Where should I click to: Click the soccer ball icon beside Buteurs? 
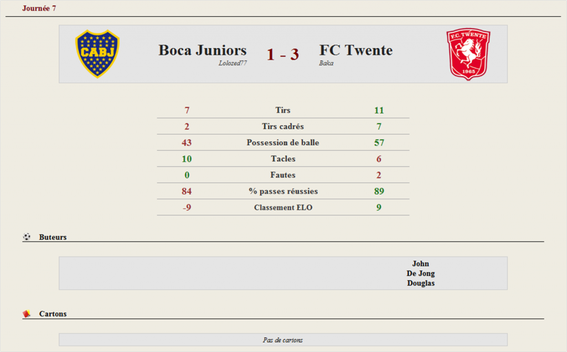pyautogui.click(x=27, y=237)
